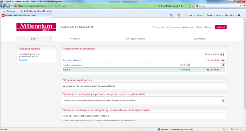Select the Start tab
Screen dimensions: 246x131
point(34,39)
